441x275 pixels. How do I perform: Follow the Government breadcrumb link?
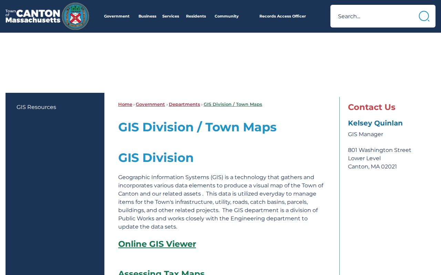(150, 104)
